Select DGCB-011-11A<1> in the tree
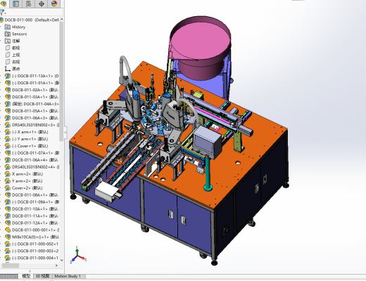This screenshot has height=281, width=366. click(32, 216)
